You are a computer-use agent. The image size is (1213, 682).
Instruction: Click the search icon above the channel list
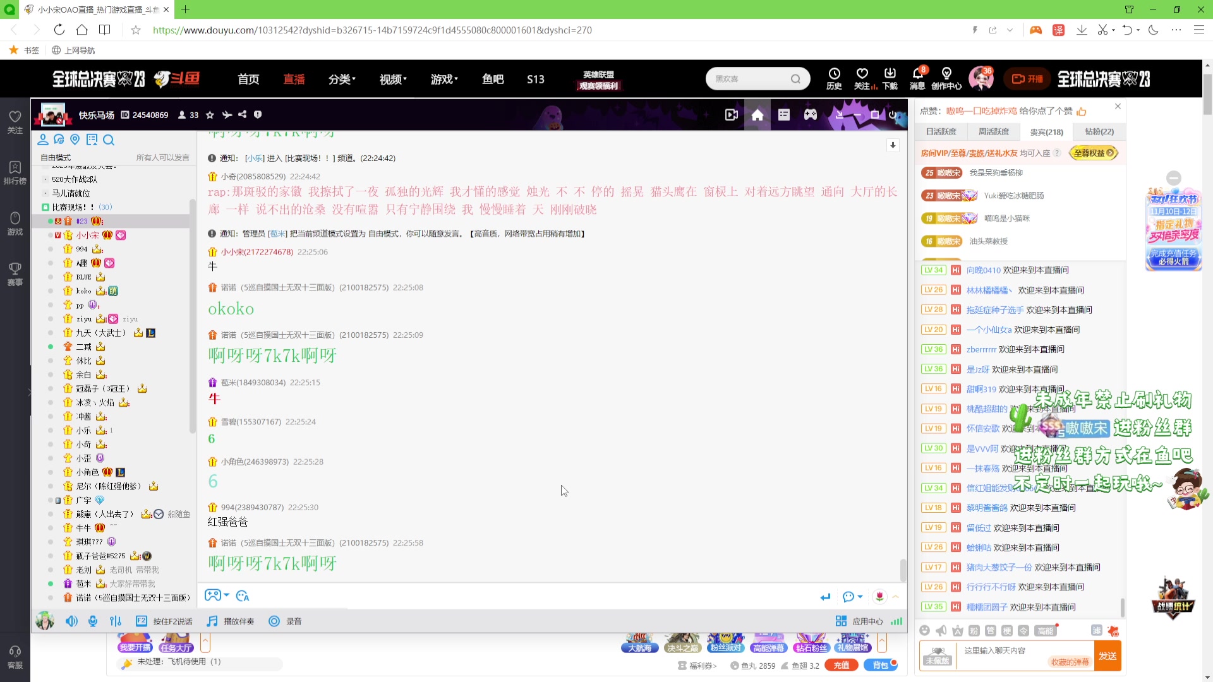(109, 140)
